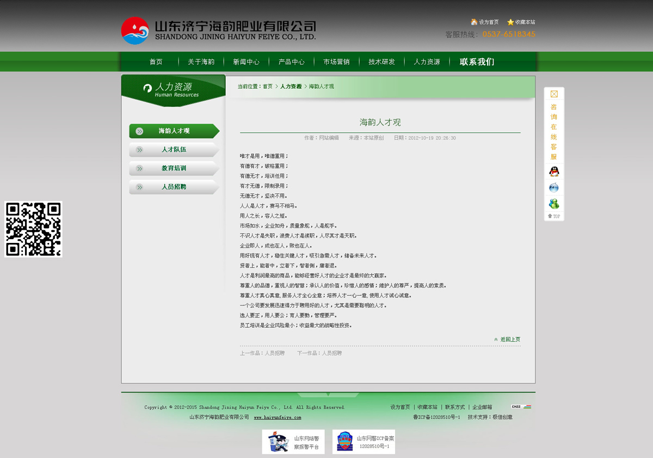Select 海韵人才观 in the sidebar
The height and width of the screenshot is (458, 653).
(174, 131)
